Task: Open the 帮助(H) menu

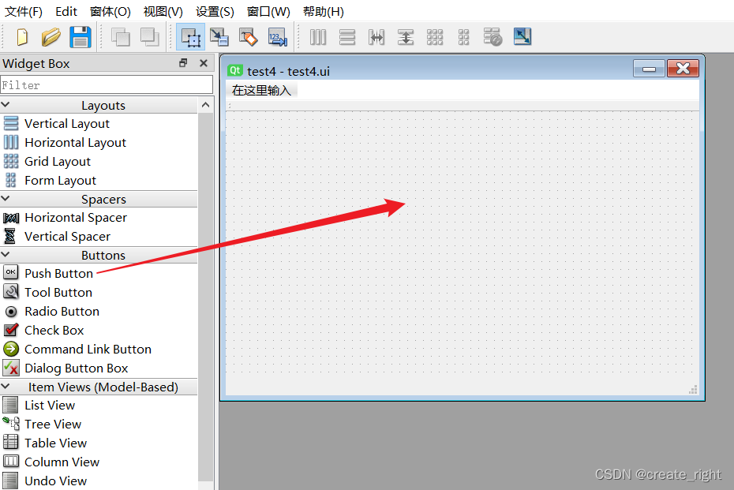Action: (x=323, y=11)
